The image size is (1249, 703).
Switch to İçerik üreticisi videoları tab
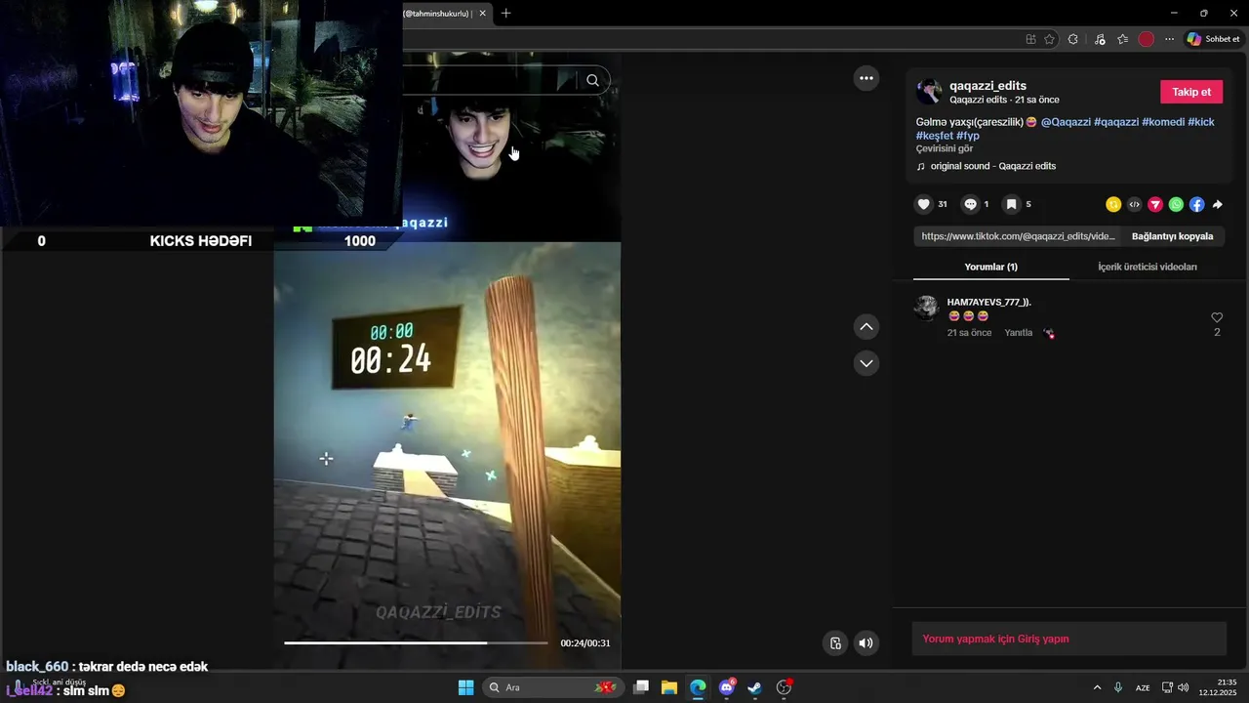click(1148, 267)
